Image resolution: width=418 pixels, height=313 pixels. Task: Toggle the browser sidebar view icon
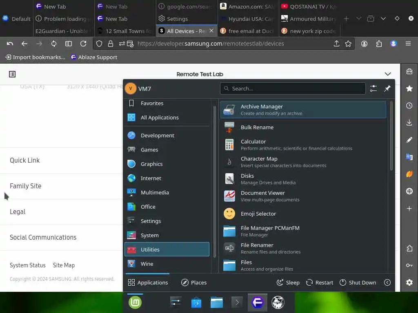(69, 44)
